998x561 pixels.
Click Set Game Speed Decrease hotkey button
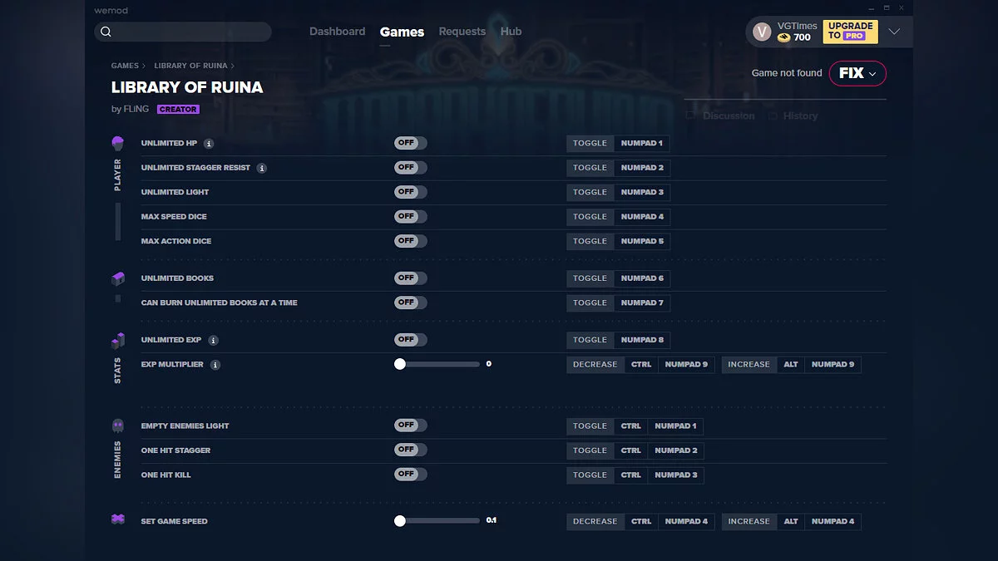595,521
